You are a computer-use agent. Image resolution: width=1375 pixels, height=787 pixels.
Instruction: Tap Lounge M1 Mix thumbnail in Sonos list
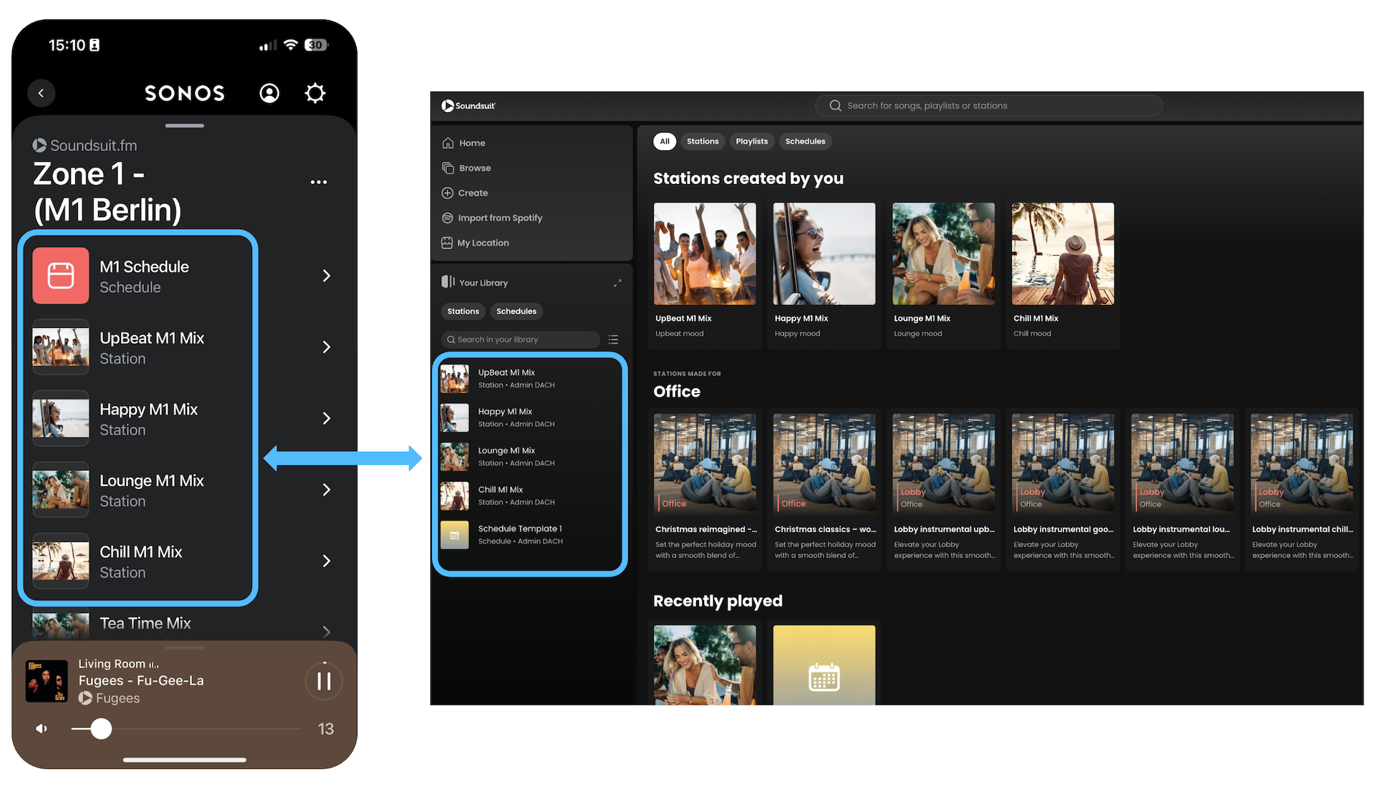pyautogui.click(x=61, y=490)
